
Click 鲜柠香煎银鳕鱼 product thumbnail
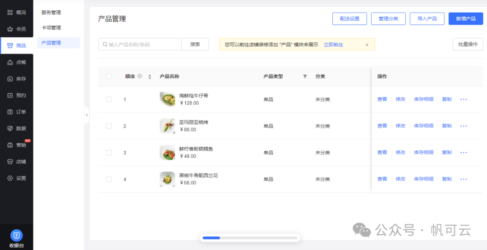click(x=167, y=153)
